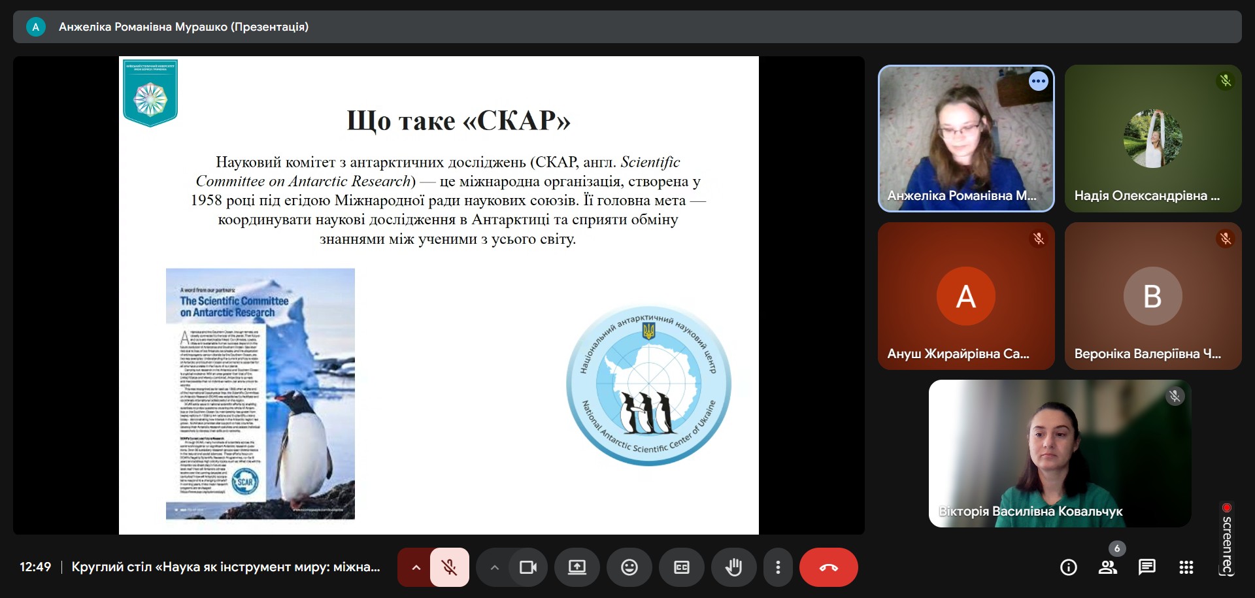
Task: Open the chat messages panel
Action: click(x=1146, y=567)
